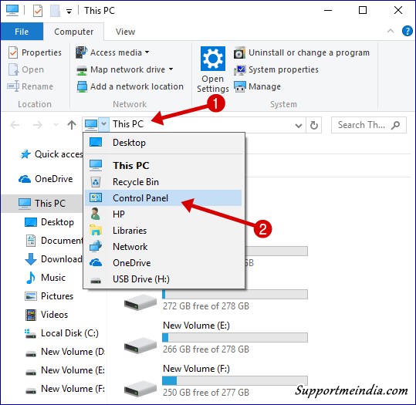Screen dimensions: 416x405
Task: Go back with the back arrow
Action: pos(15,125)
